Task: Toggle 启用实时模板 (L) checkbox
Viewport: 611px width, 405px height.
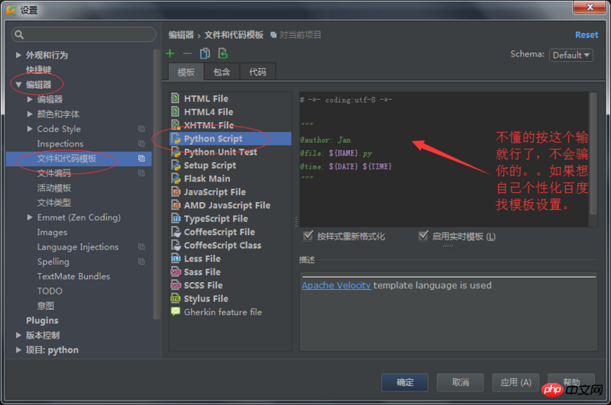Action: point(423,236)
